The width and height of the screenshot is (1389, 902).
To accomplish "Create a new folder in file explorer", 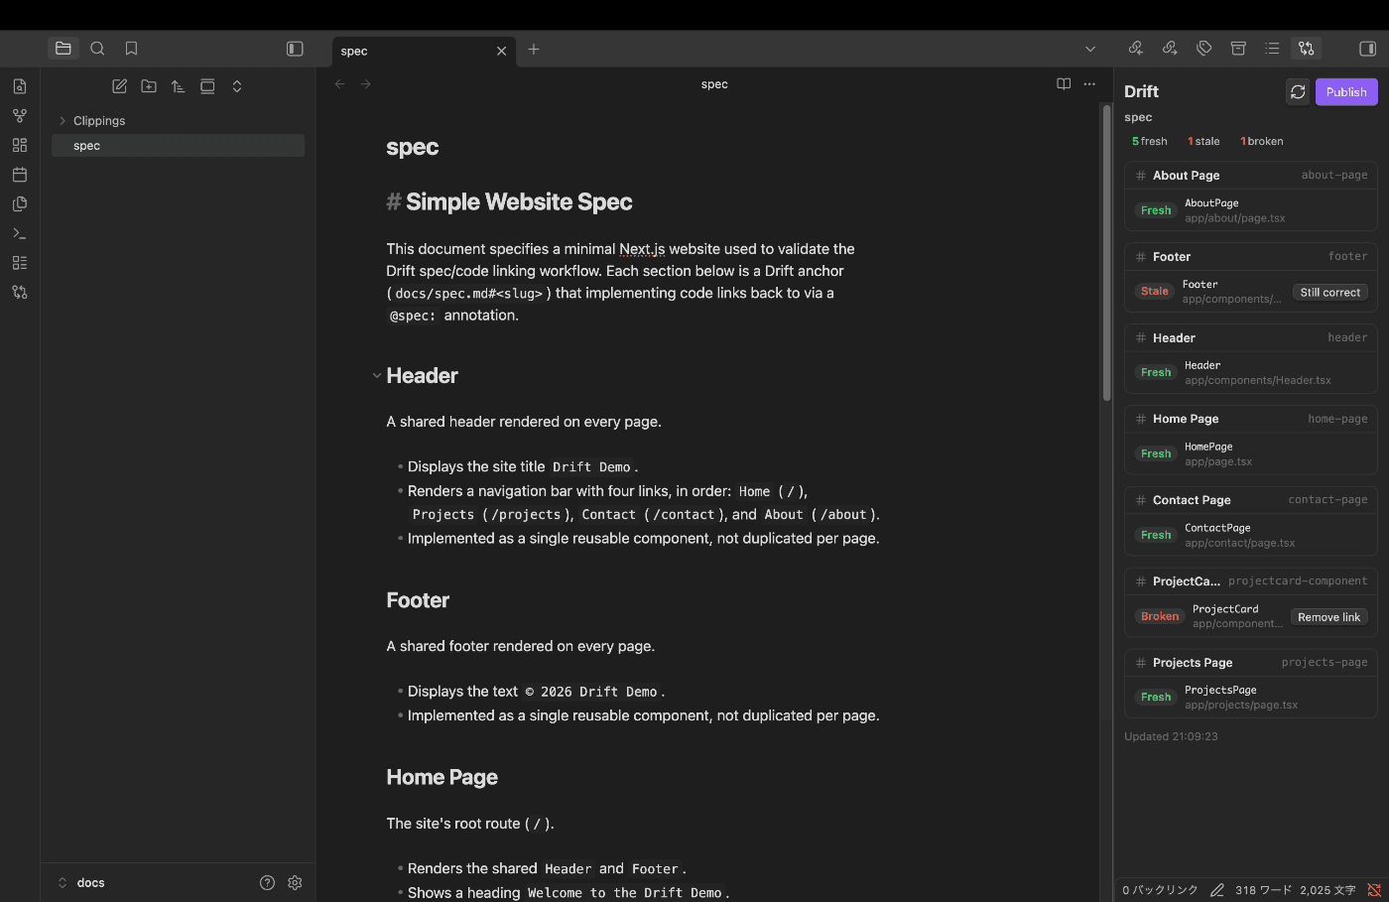I will coord(149,86).
